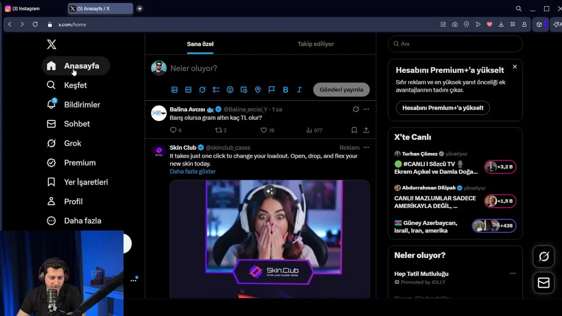Viewport: 562px width, 316px height.
Task: Open Yer İşaretleri bookmarks
Action: pyautogui.click(x=77, y=182)
